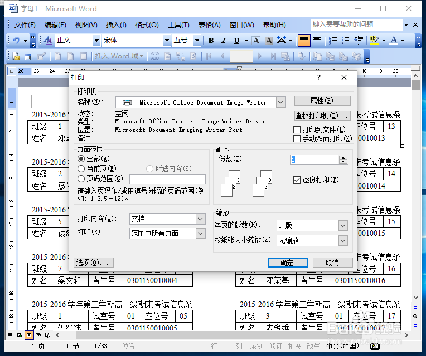
Task: Click Main Document Setup mail merge icon
Action: 16,56
